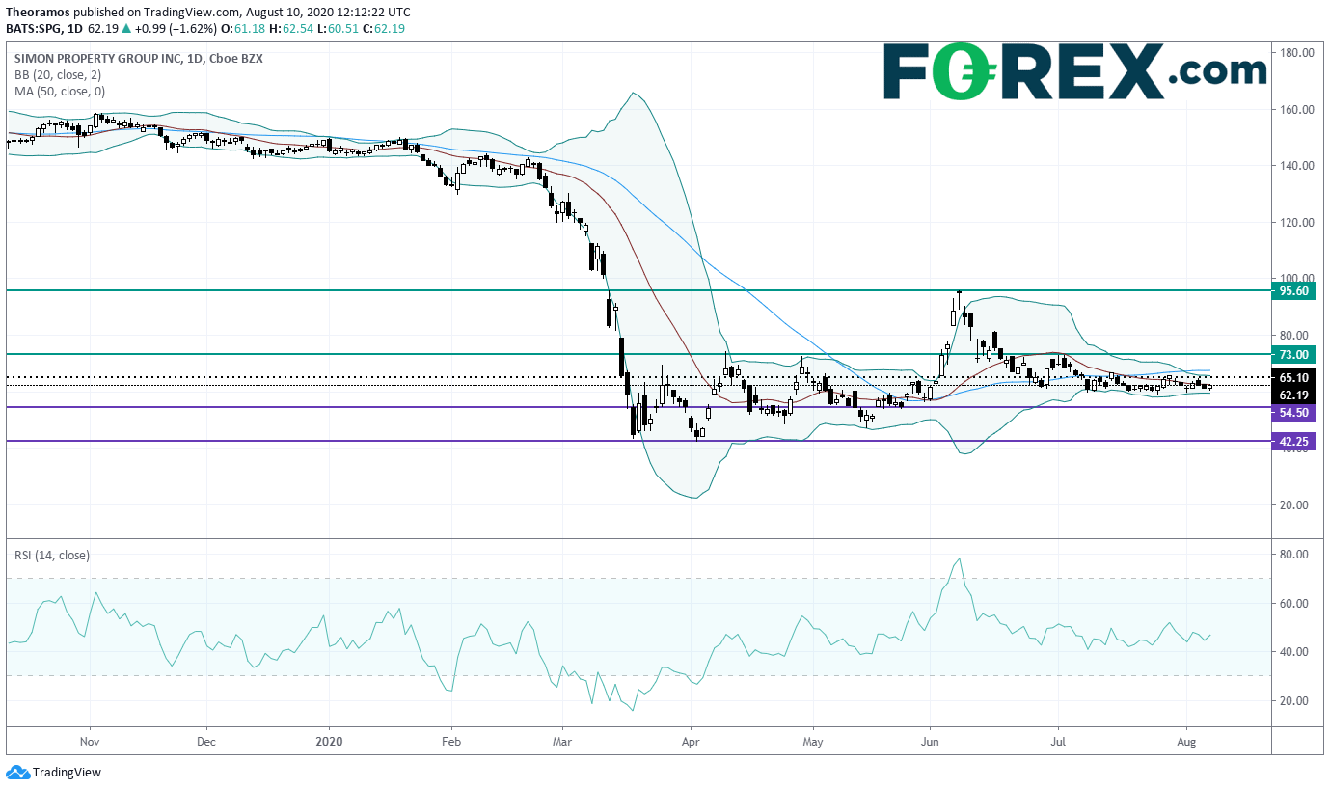1330x790 pixels.
Task: Click the TradingView cloud logo icon
Action: [17, 773]
